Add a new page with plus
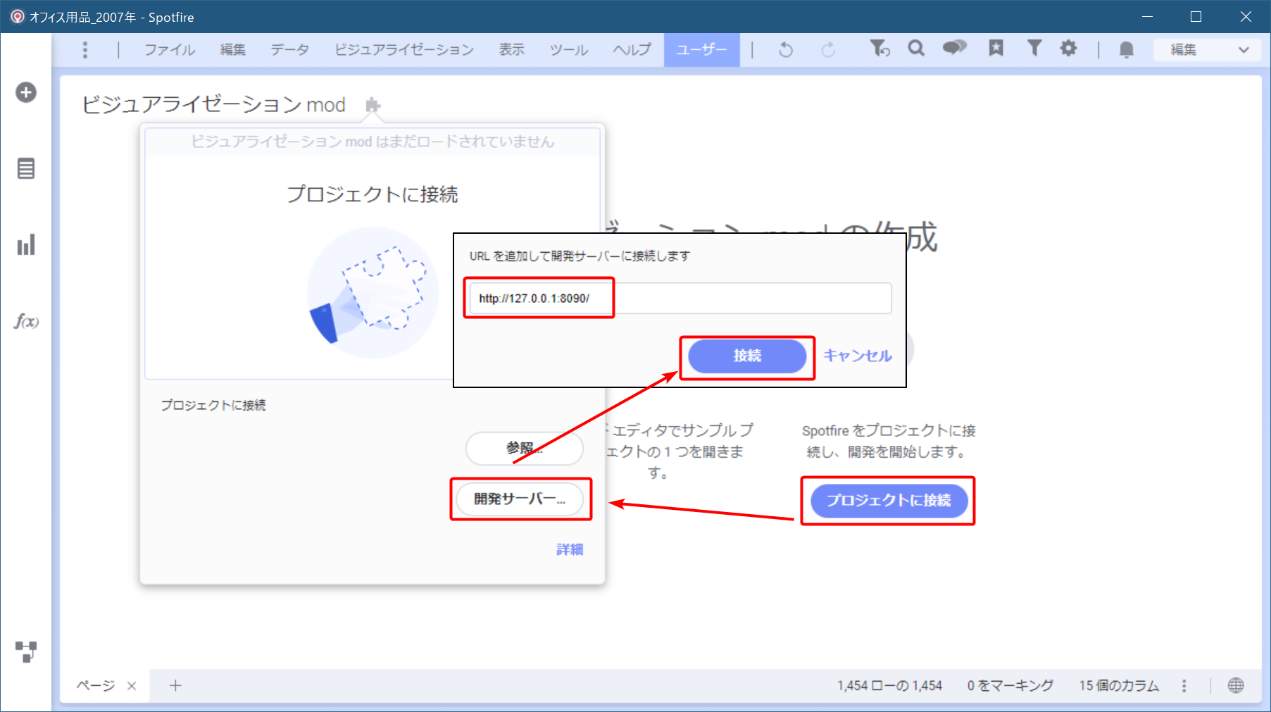 tap(175, 685)
